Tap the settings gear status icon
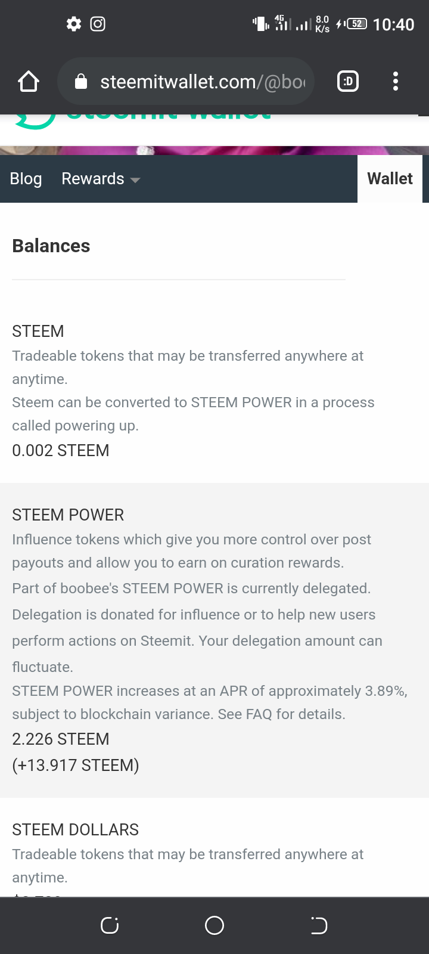The height and width of the screenshot is (954, 429). click(74, 24)
